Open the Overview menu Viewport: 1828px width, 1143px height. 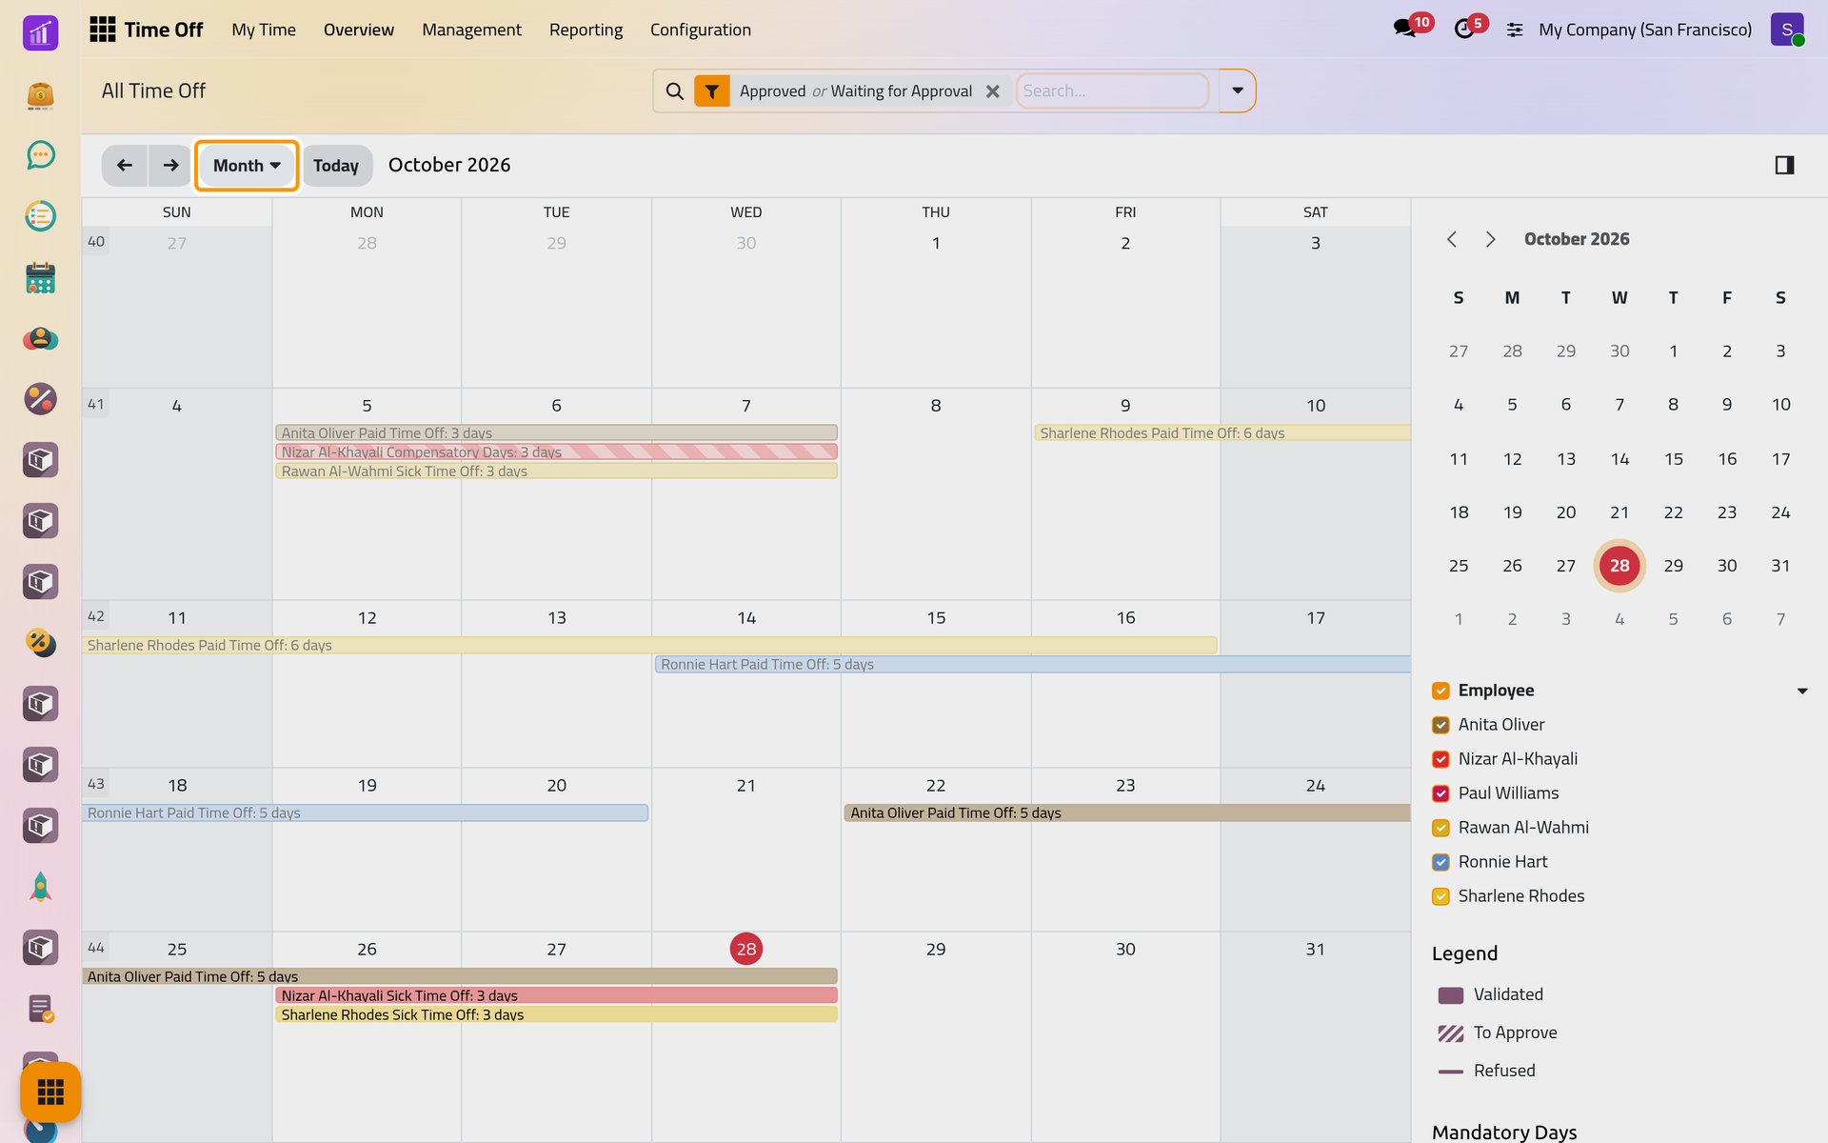click(x=358, y=30)
